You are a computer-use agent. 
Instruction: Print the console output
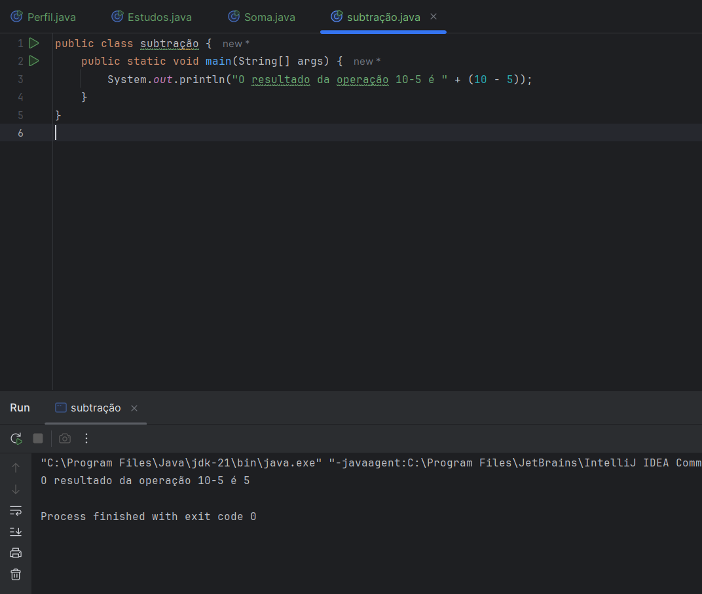[16, 553]
